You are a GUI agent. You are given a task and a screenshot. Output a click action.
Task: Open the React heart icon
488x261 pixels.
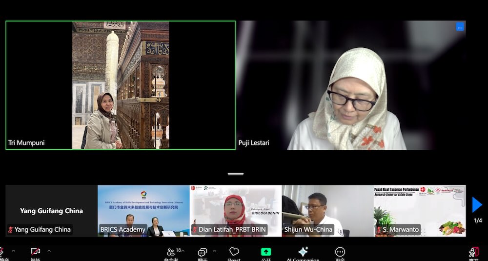click(234, 251)
